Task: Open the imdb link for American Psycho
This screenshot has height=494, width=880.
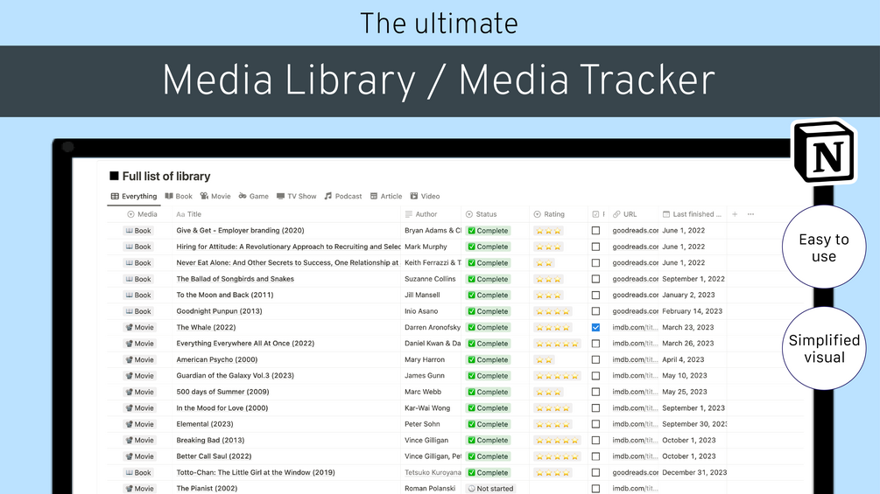Action: [x=635, y=359]
